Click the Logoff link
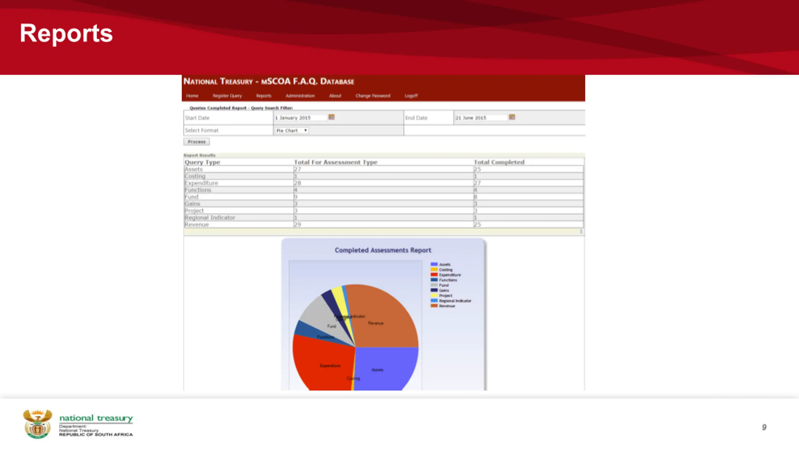The width and height of the screenshot is (799, 449). coord(411,96)
